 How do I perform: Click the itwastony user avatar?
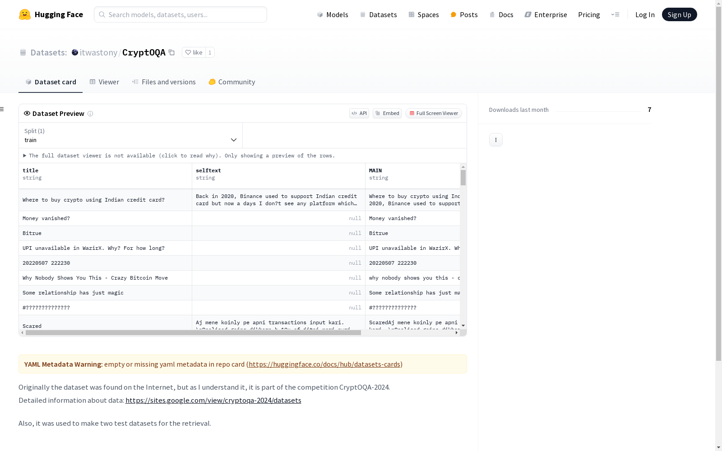pyautogui.click(x=75, y=52)
